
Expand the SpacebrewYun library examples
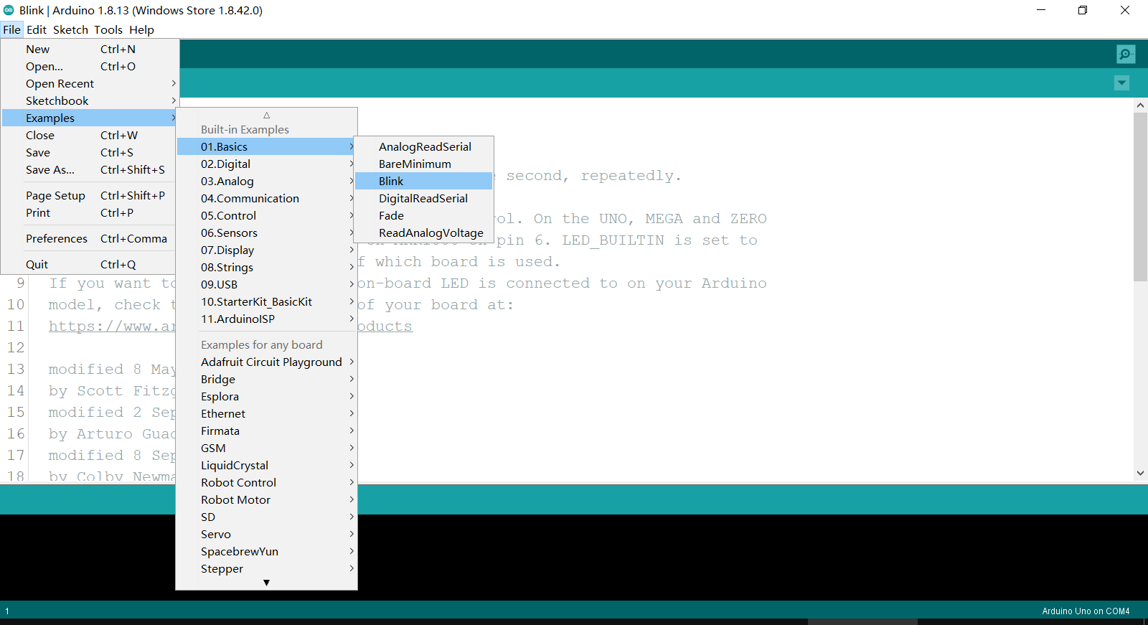tap(266, 551)
